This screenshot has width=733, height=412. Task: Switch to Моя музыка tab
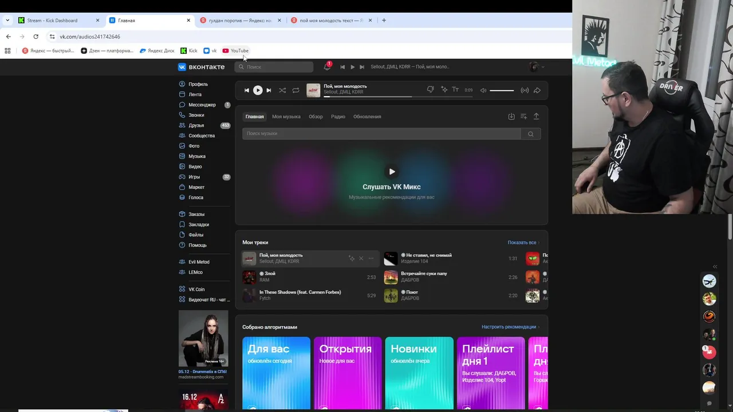pyautogui.click(x=286, y=117)
